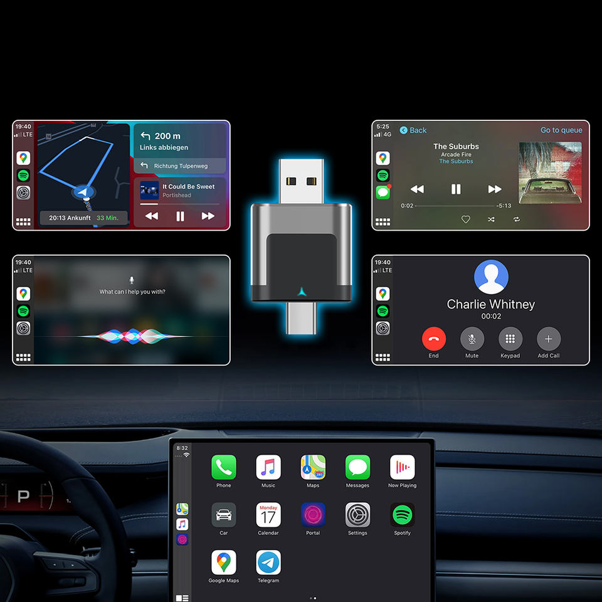Open the Portishead album thumbnail
Screen dimensions: 602x602
[149, 191]
